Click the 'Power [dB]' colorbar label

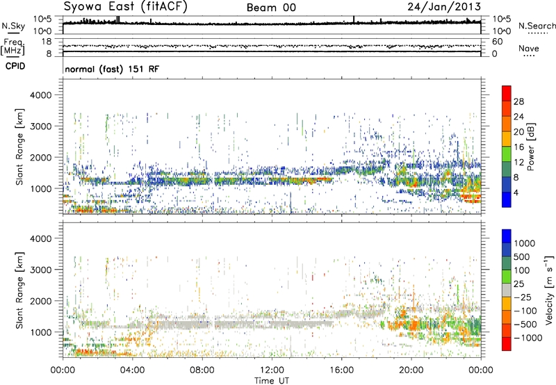coord(530,147)
